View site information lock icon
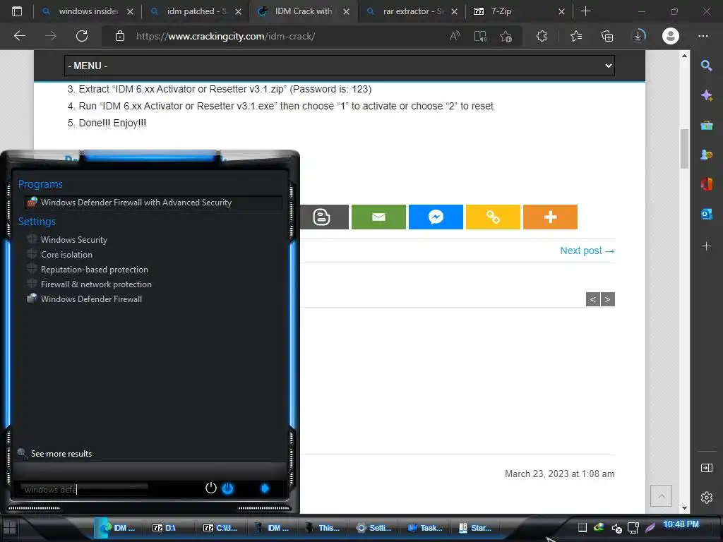 click(120, 36)
